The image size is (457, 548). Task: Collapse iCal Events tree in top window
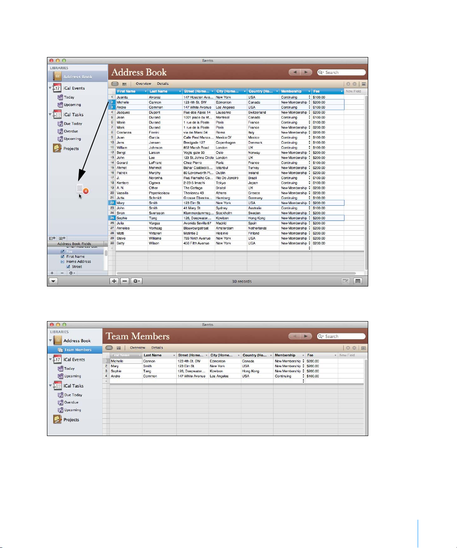pos(50,88)
